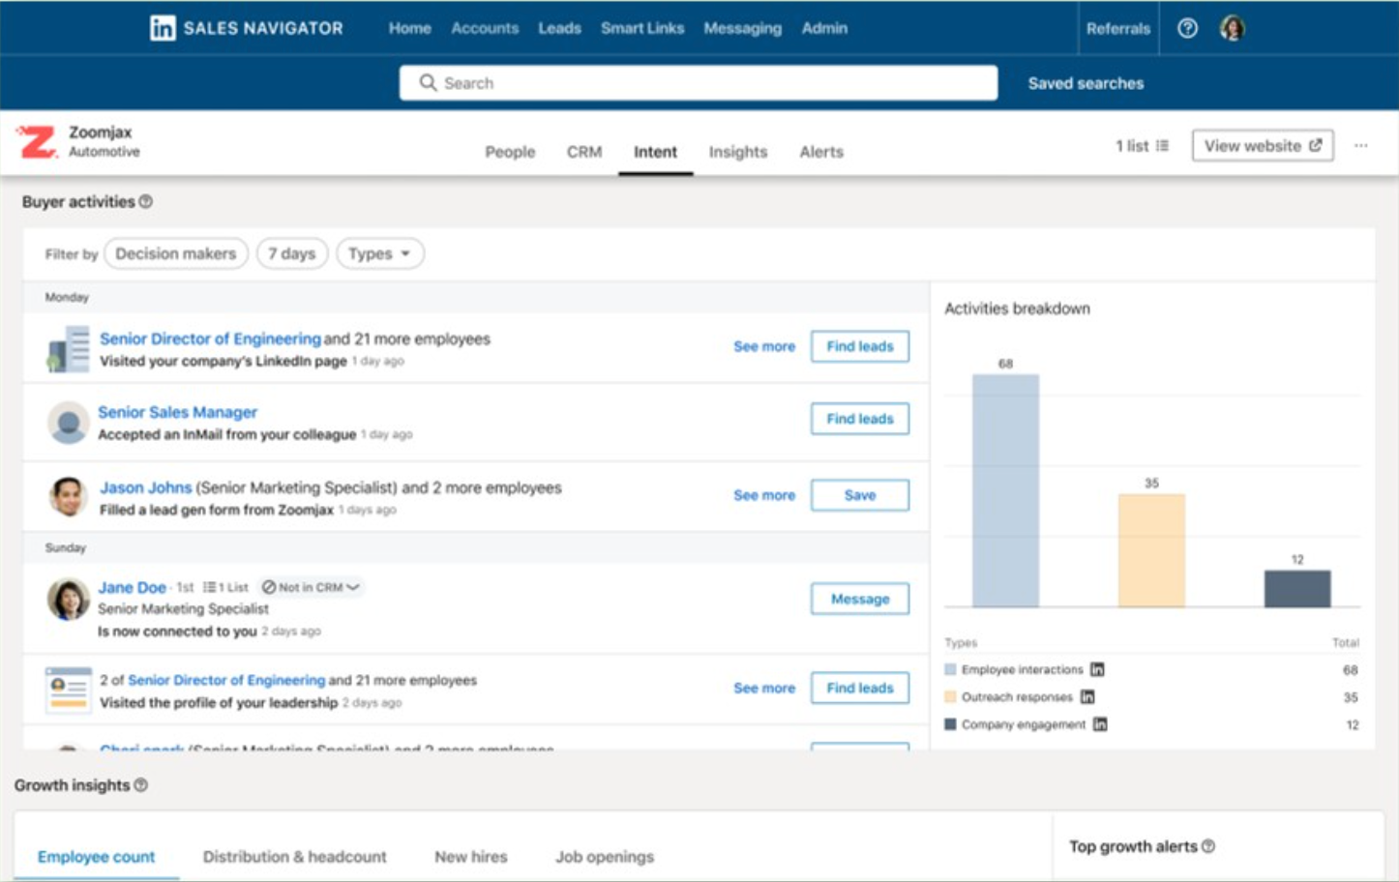Switch to the CRM tab
1399x882 pixels.
coord(584,152)
